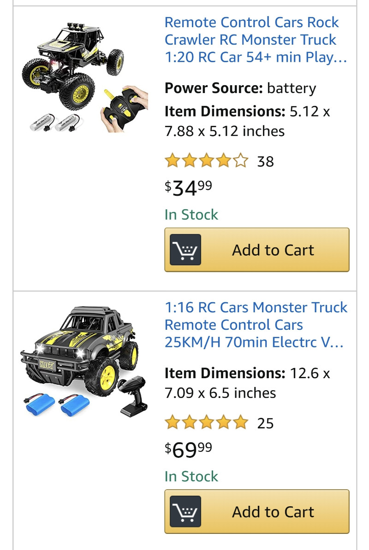The height and width of the screenshot is (550, 369).
Task: Click the Power Source battery detail
Action: click(240, 88)
